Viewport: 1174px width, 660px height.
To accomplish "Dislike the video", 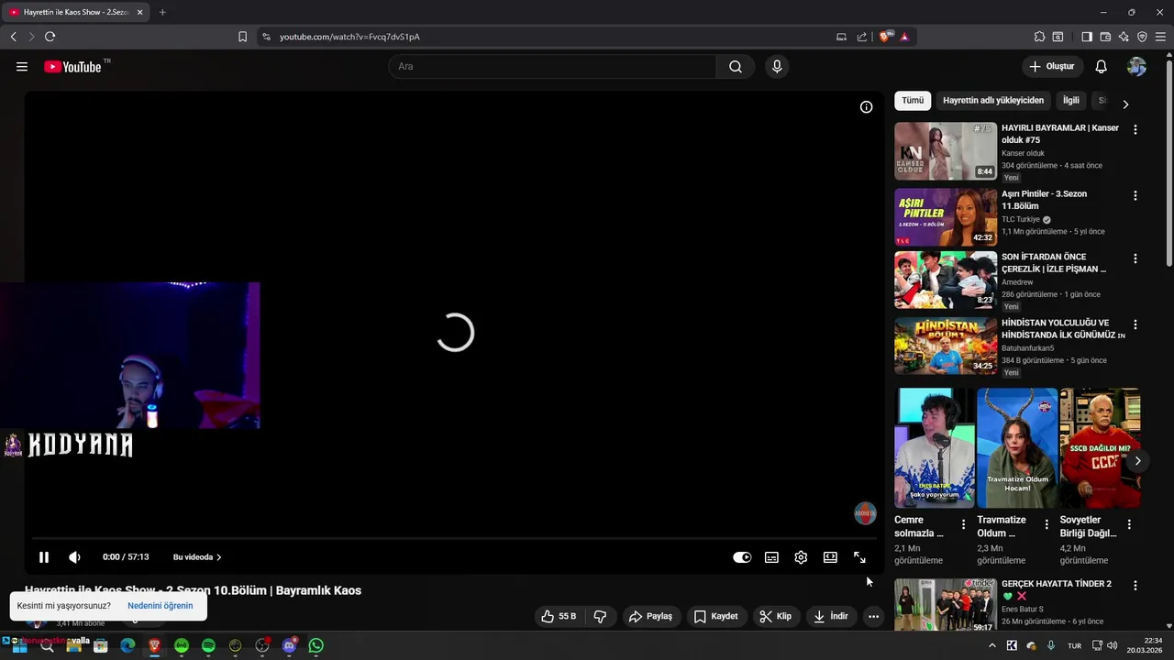I will click(x=601, y=617).
